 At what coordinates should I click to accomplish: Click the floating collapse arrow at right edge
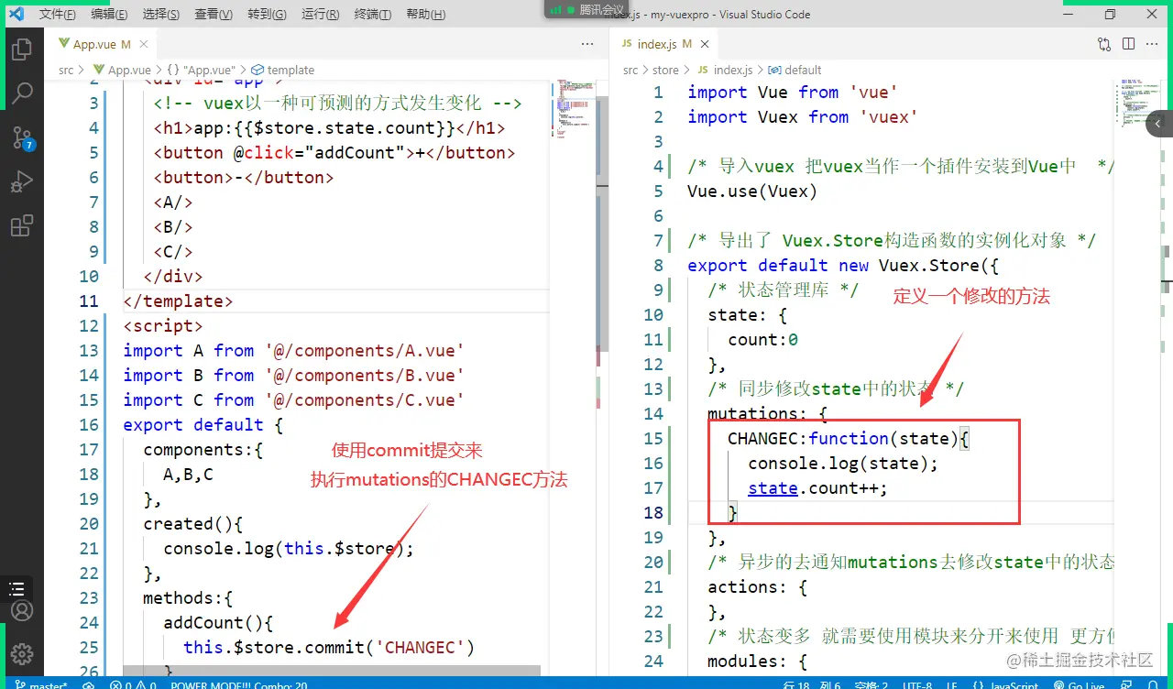pos(1159,124)
